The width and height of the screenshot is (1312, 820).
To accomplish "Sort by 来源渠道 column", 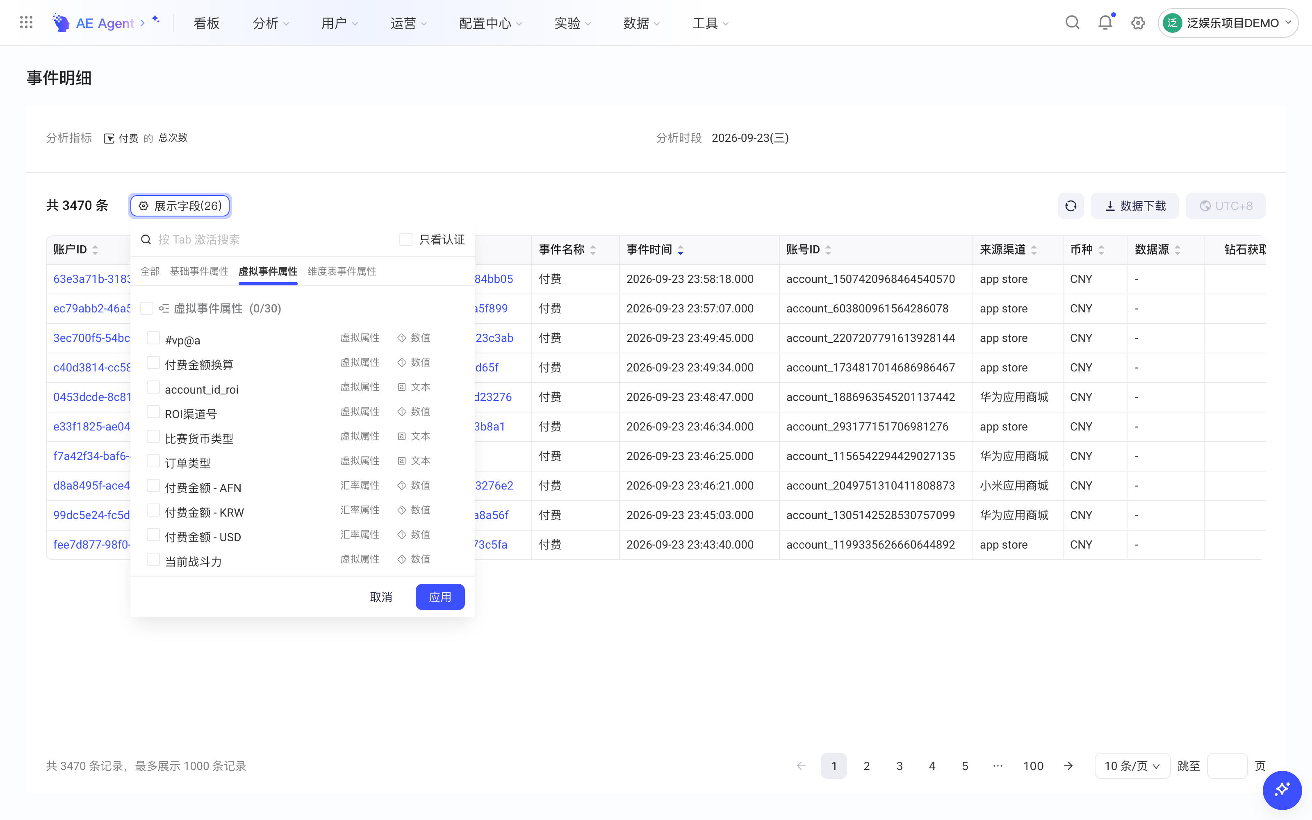I will (x=1034, y=250).
